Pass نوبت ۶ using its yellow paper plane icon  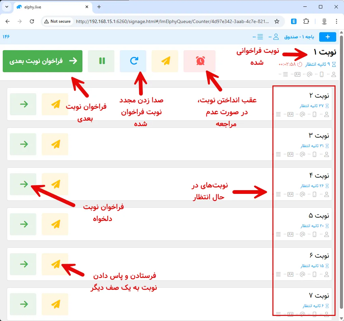tap(55, 264)
